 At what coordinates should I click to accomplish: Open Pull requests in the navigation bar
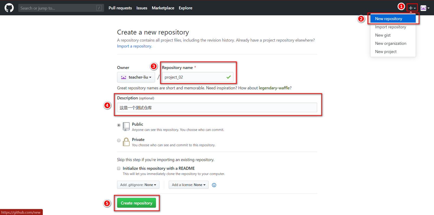coord(120,8)
